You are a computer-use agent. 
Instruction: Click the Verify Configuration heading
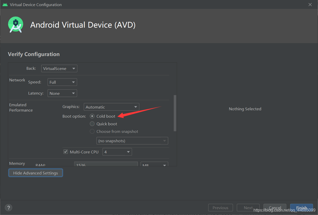(34, 54)
